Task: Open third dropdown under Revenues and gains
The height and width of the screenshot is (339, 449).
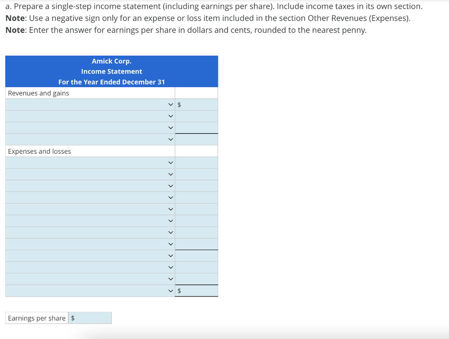Action: click(x=90, y=127)
